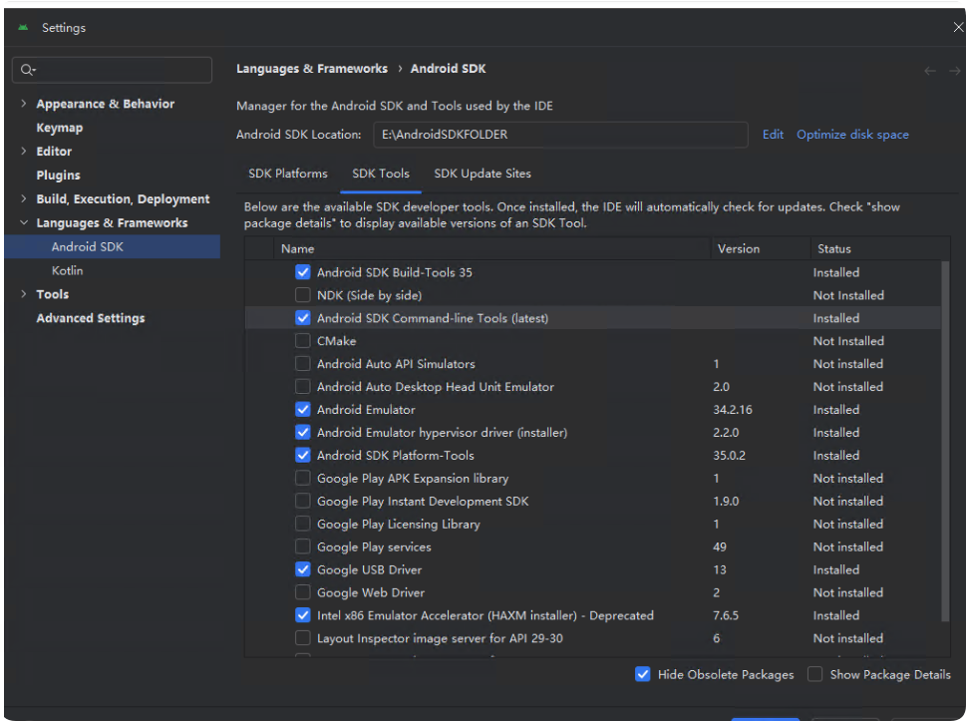Viewport: 966px width, 721px height.
Task: Expand the Editor settings group
Action: (x=23, y=151)
